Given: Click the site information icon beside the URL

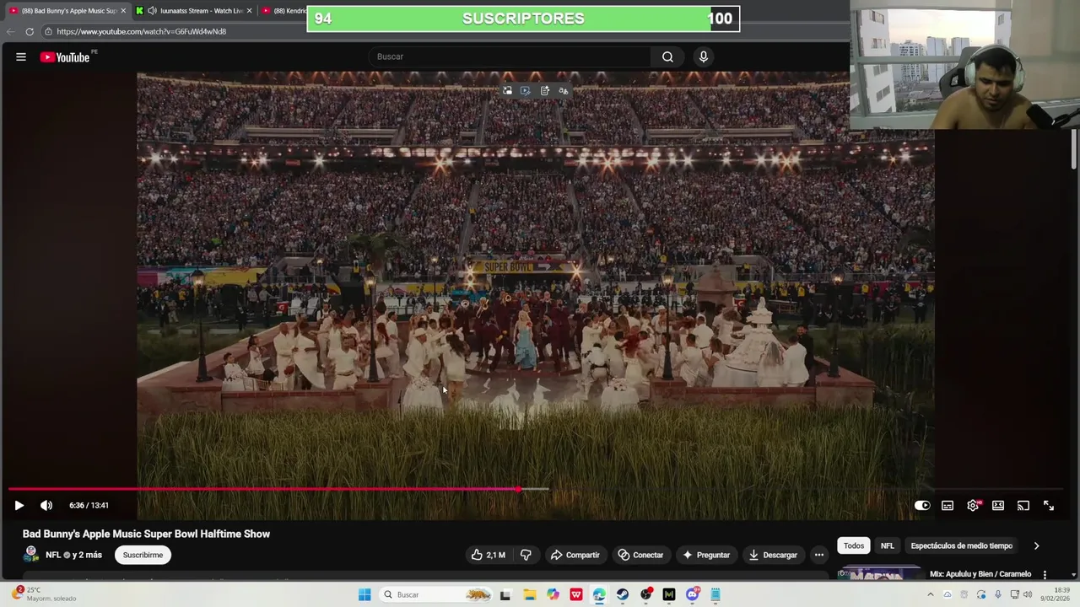Looking at the screenshot, I should pos(49,31).
